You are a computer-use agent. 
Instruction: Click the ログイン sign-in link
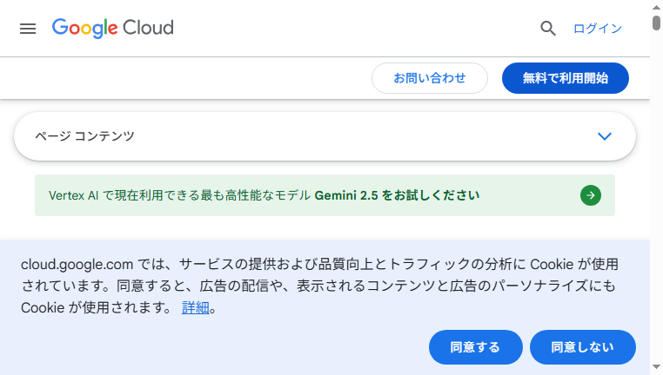click(598, 29)
